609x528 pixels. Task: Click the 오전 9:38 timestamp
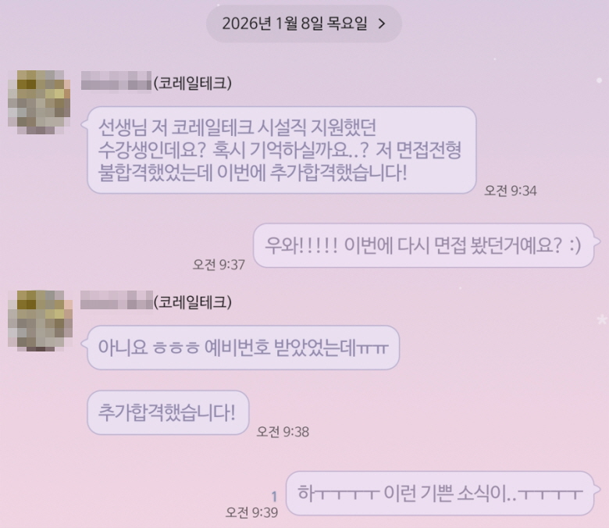tap(283, 432)
